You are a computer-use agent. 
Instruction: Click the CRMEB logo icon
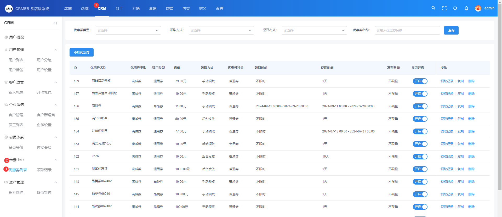(x=9, y=9)
